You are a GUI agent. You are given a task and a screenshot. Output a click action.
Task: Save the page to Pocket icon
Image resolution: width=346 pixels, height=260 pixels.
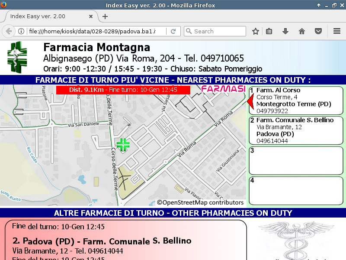pyautogui.click(x=318, y=31)
